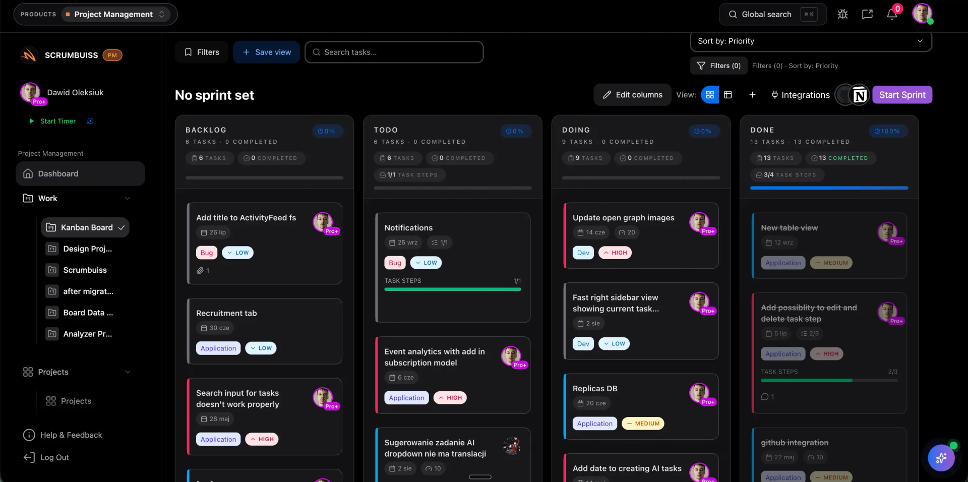This screenshot has width=968, height=482.
Task: Click the Global search magnifier icon
Action: click(x=734, y=14)
